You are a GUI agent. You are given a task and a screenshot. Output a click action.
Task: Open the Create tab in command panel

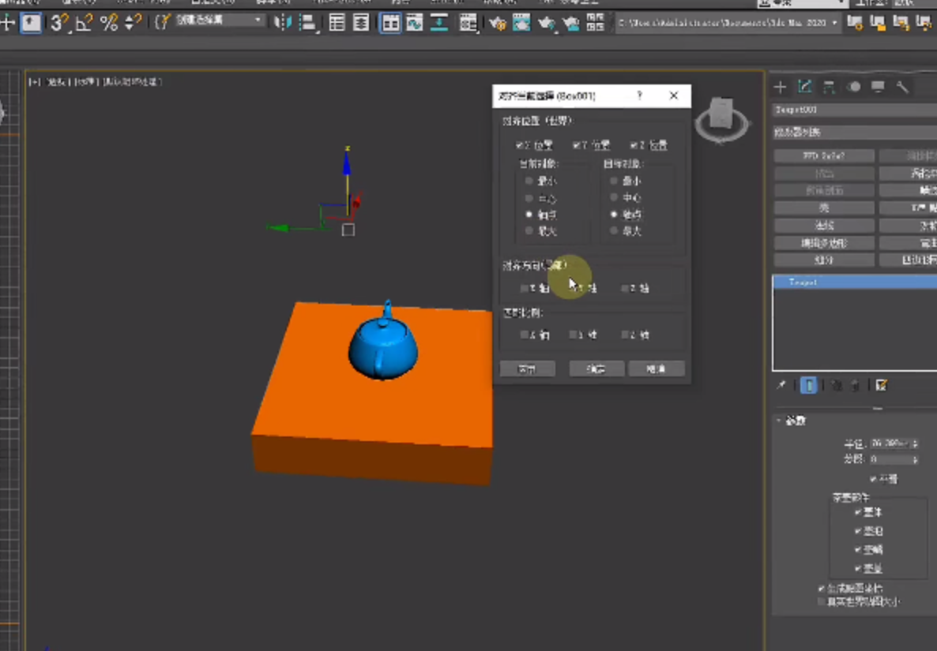point(781,87)
